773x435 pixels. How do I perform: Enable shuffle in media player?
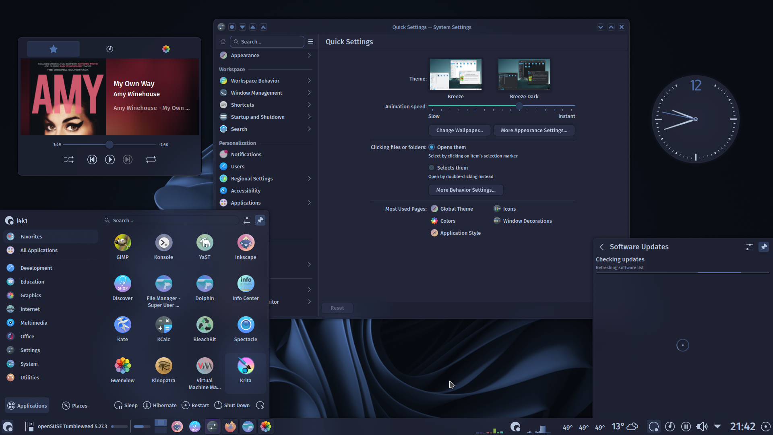(x=69, y=159)
